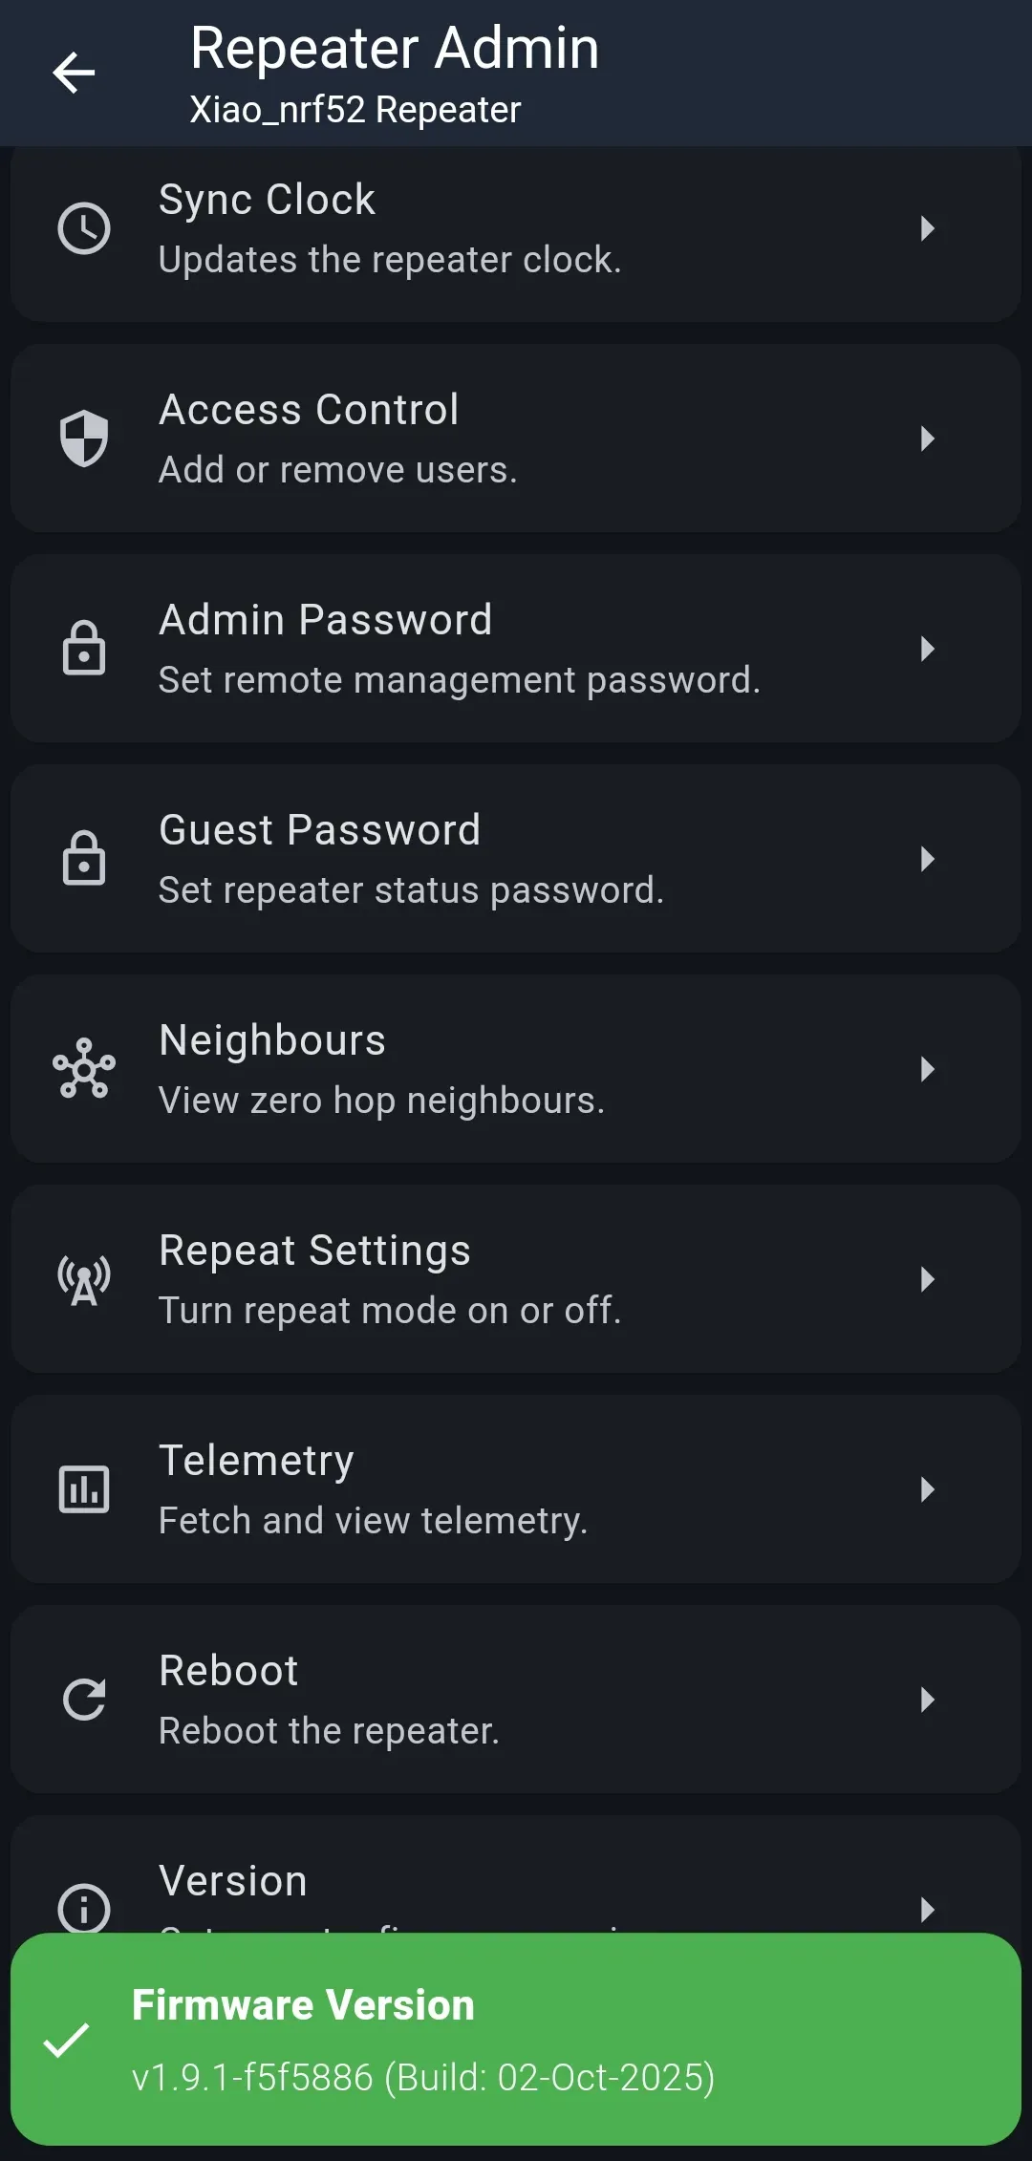Tap the Telemetry chart icon
The width and height of the screenshot is (1032, 2161).
pyautogui.click(x=84, y=1489)
